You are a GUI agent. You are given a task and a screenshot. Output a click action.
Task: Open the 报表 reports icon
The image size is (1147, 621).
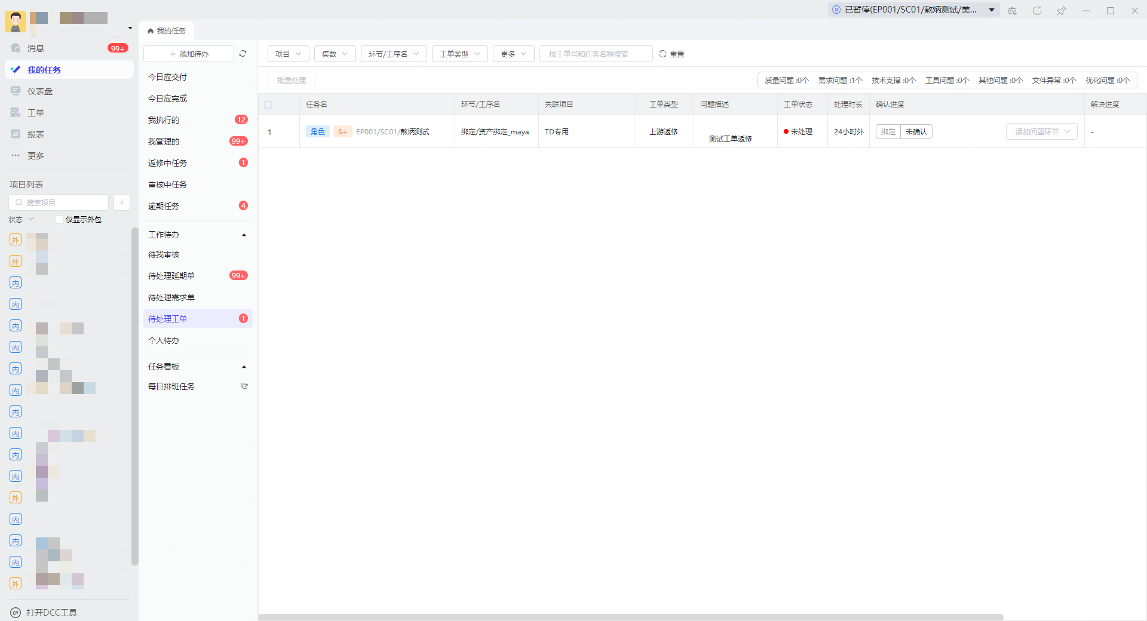[x=16, y=134]
